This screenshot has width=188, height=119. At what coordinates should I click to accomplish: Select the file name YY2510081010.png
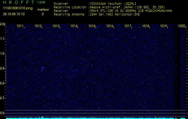pyautogui.click(x=18, y=8)
